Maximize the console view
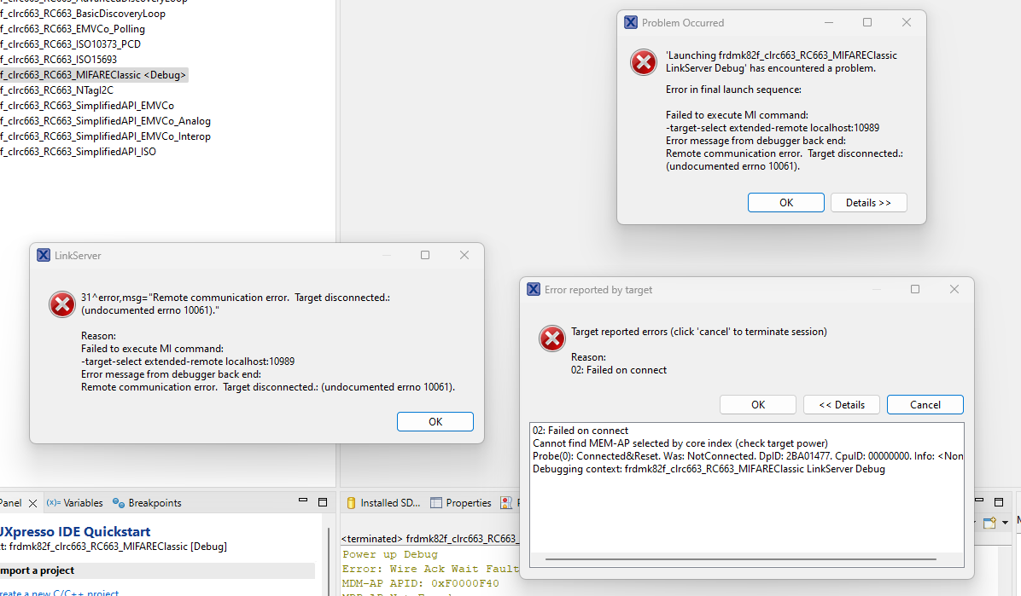The image size is (1021, 596). 999,502
